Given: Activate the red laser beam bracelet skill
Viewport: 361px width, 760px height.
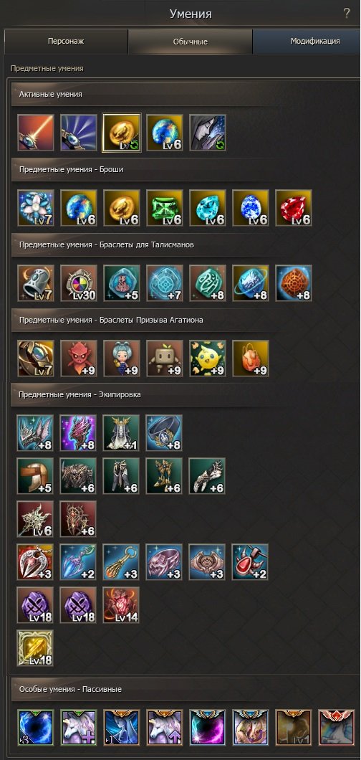Looking at the screenshot, I should [35, 133].
